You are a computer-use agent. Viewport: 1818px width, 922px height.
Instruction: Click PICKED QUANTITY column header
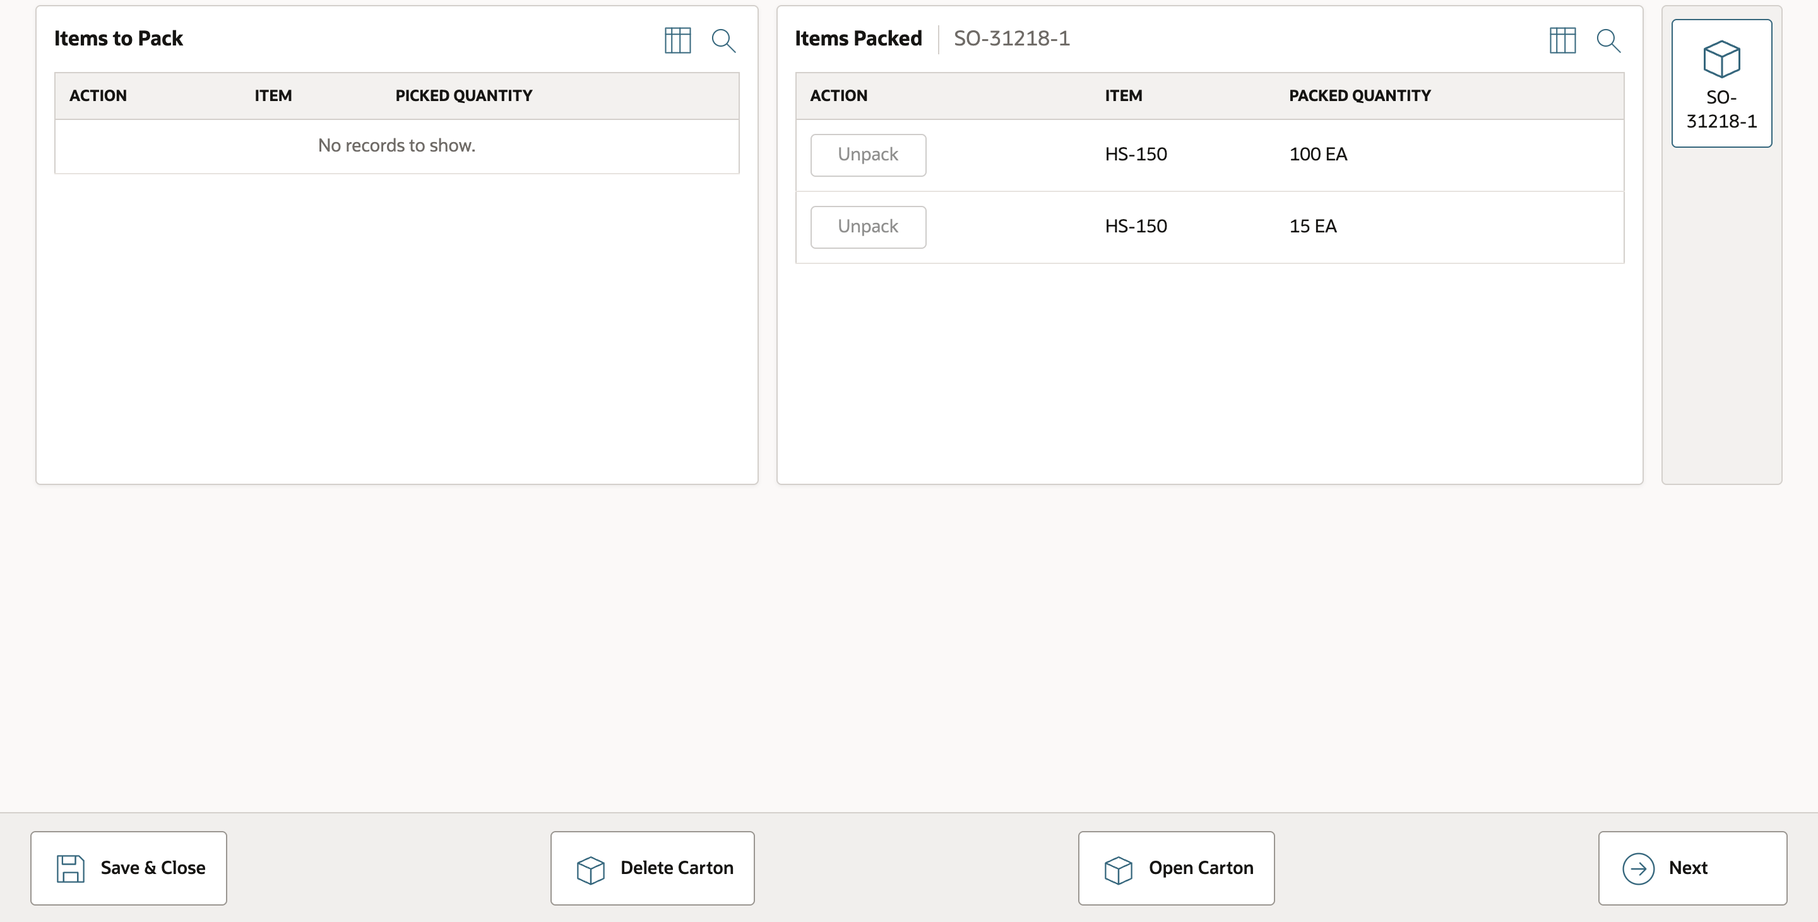tap(464, 95)
